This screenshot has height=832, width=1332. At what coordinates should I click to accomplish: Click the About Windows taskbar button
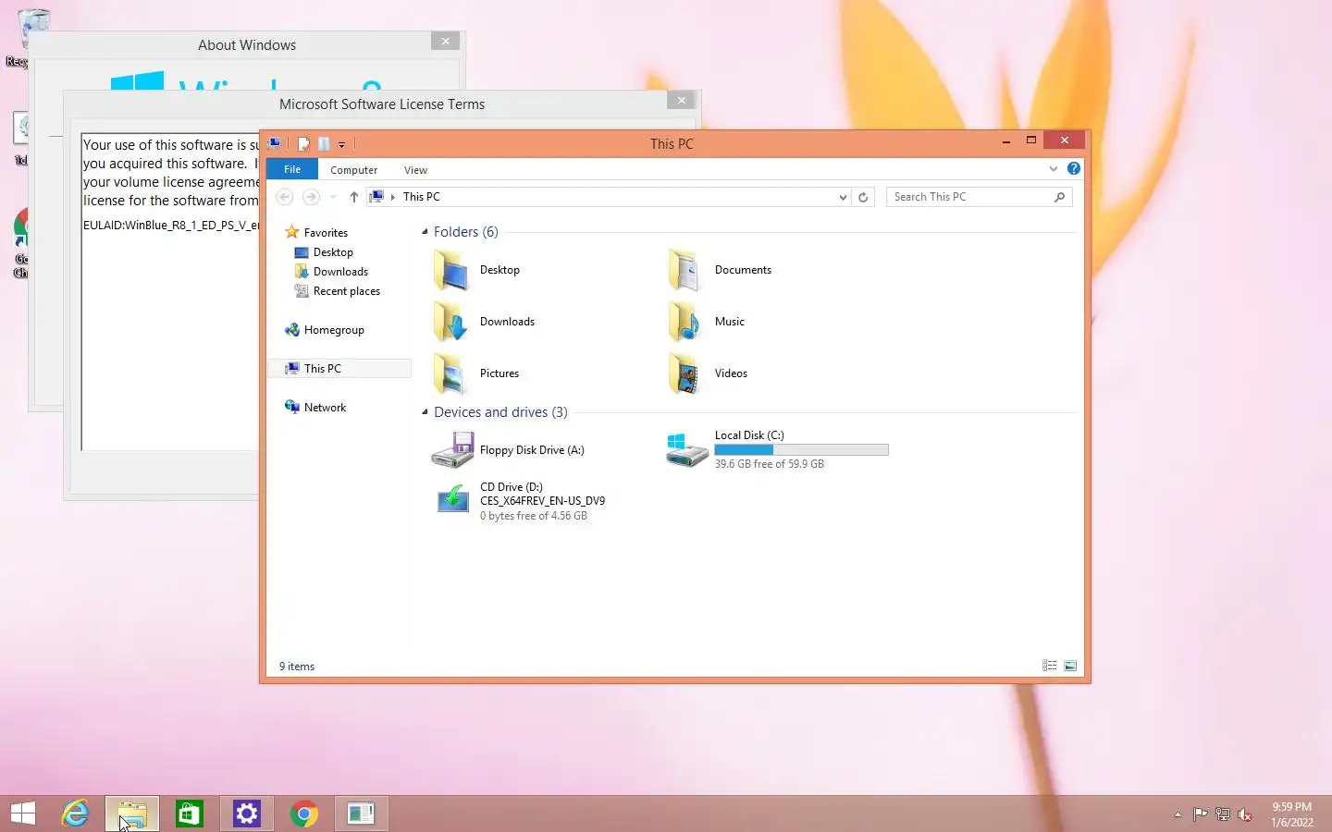tap(361, 814)
